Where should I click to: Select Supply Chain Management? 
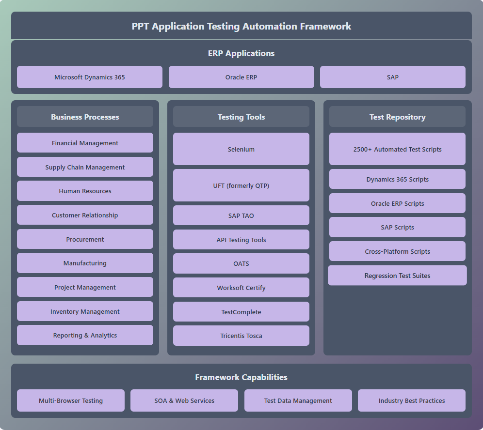[x=85, y=167]
